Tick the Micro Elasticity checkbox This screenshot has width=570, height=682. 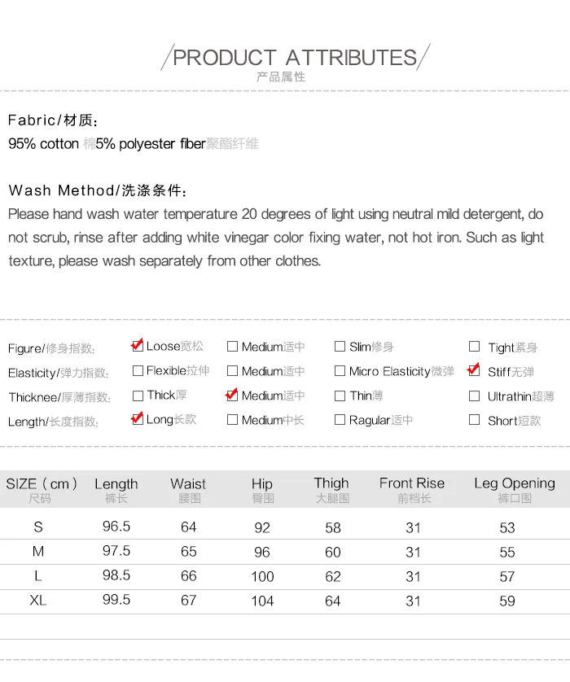pyautogui.click(x=340, y=371)
